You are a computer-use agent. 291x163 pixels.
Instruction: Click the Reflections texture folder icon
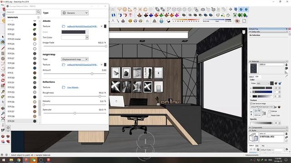coord(64,87)
